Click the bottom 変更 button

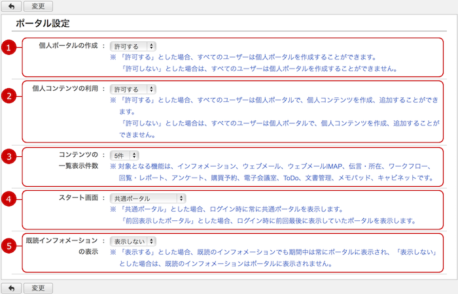(38, 288)
